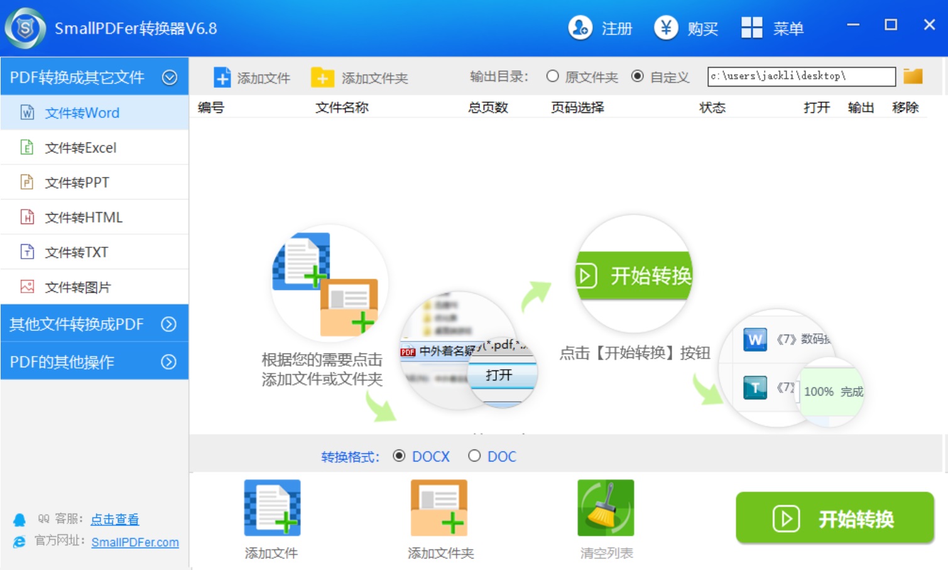Select 文件转Excel in sidebar
948x570 pixels.
tap(94, 148)
